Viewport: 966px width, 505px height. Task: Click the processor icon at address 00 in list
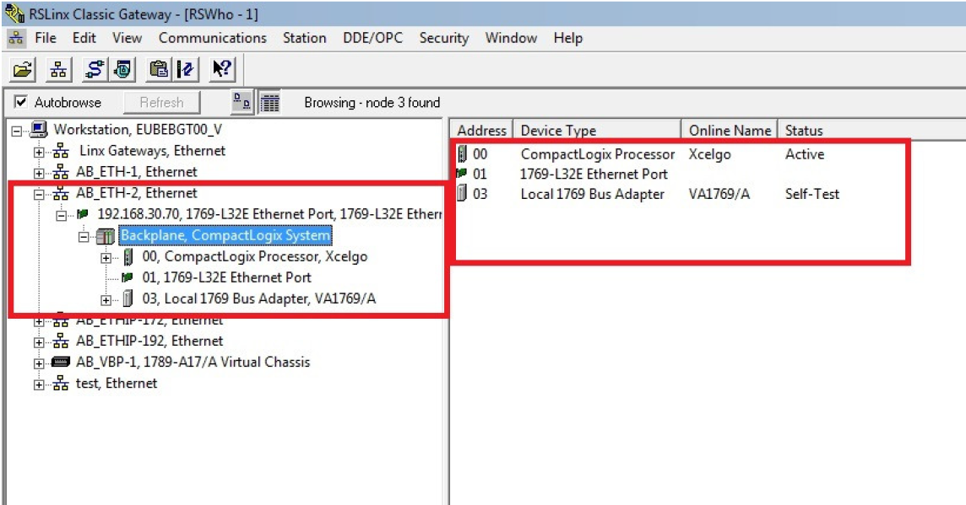462,153
